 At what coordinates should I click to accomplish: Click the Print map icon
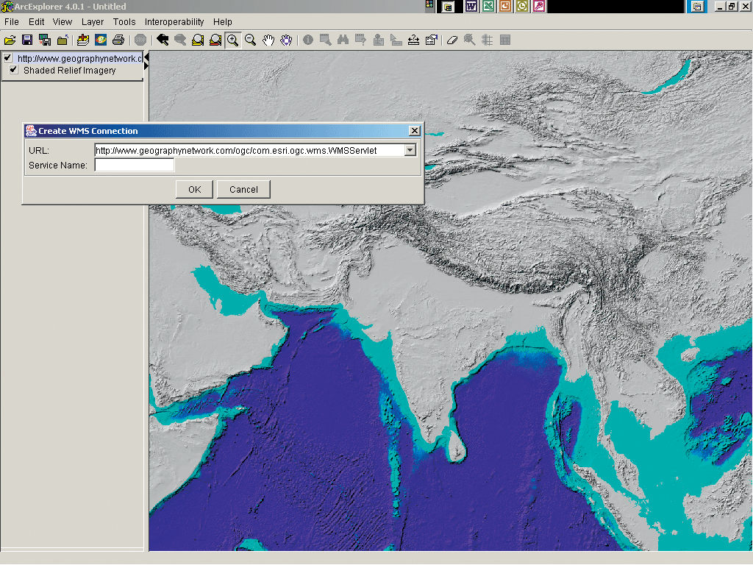[x=118, y=40]
